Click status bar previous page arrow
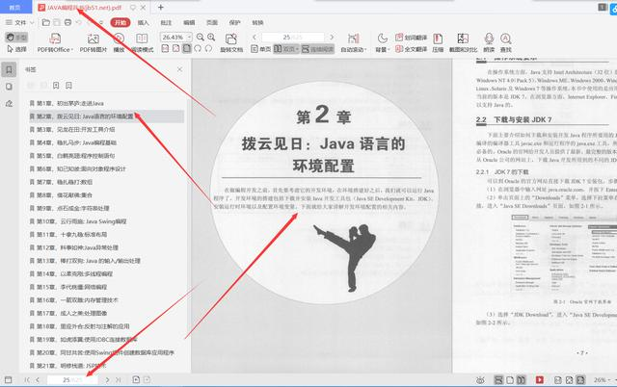617x387 pixels. pyautogui.click(x=38, y=380)
